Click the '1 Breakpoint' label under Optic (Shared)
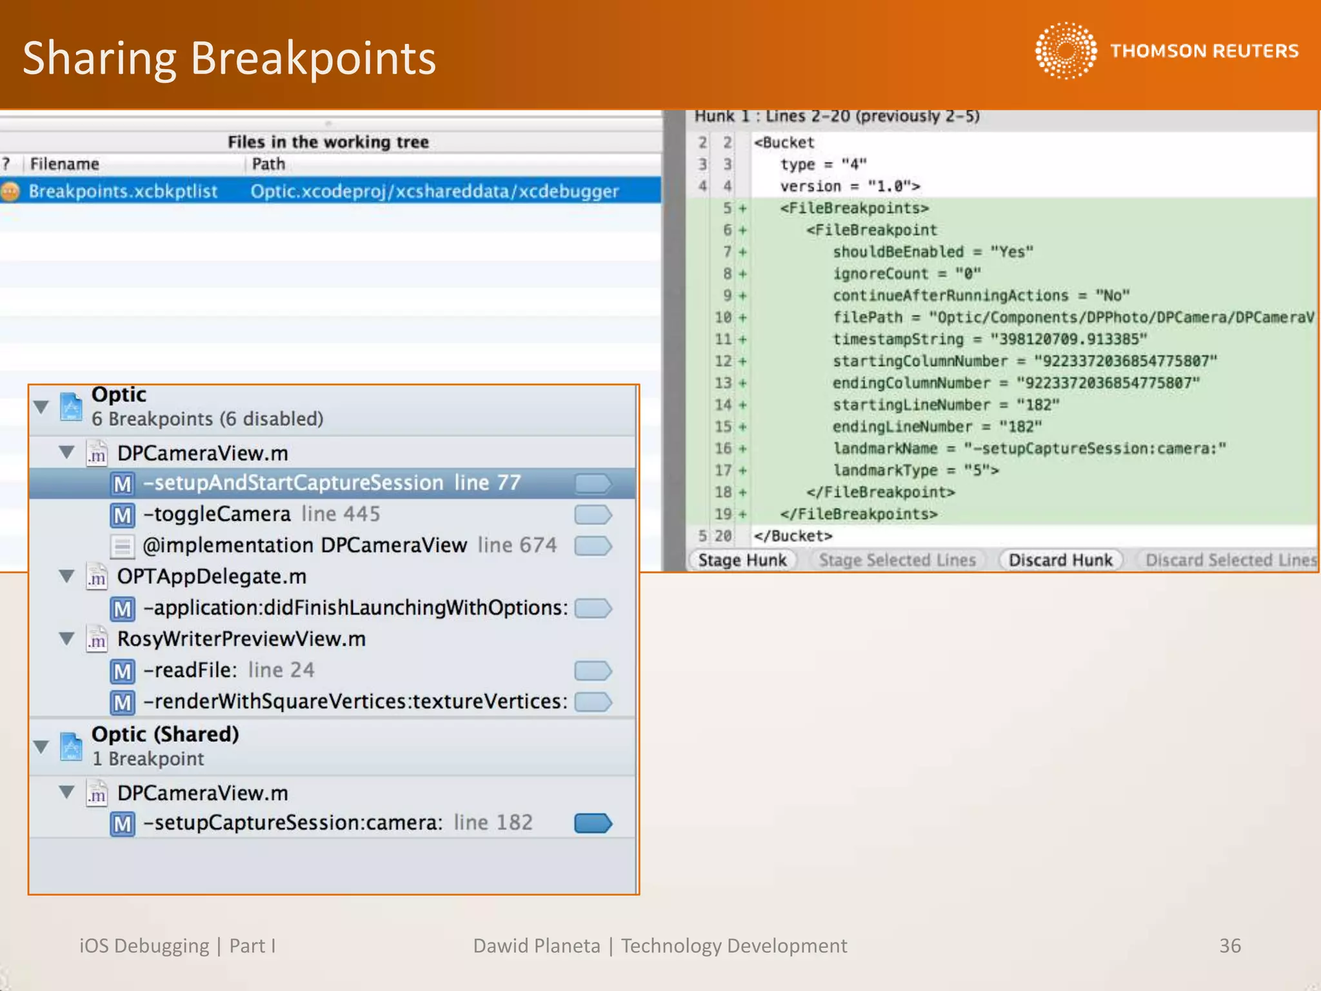Viewport: 1321px width, 991px height. point(148,759)
